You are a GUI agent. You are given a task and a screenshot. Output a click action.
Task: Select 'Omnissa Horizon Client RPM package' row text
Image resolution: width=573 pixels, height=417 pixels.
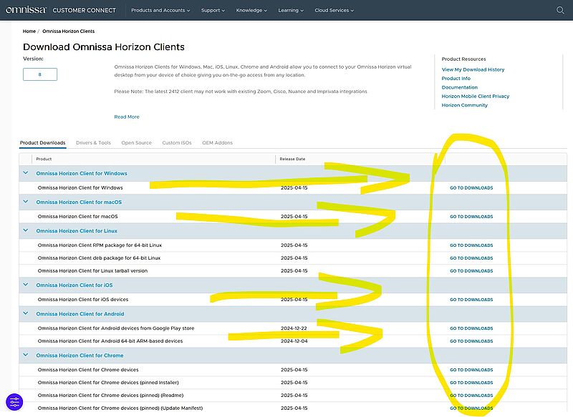(x=100, y=245)
